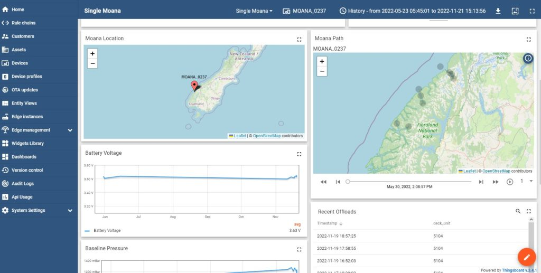Image resolution: width=541 pixels, height=273 pixels.
Task: Select offload row 2022-11-19 16:52:03
Action: tap(421, 261)
